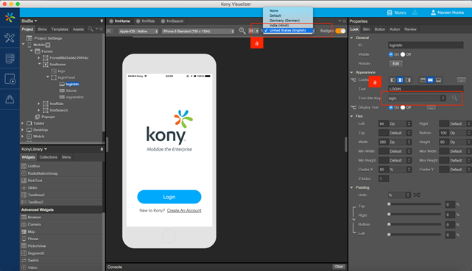472x271 pixels.
Task: Click the Login button on phone preview
Action: (169, 197)
